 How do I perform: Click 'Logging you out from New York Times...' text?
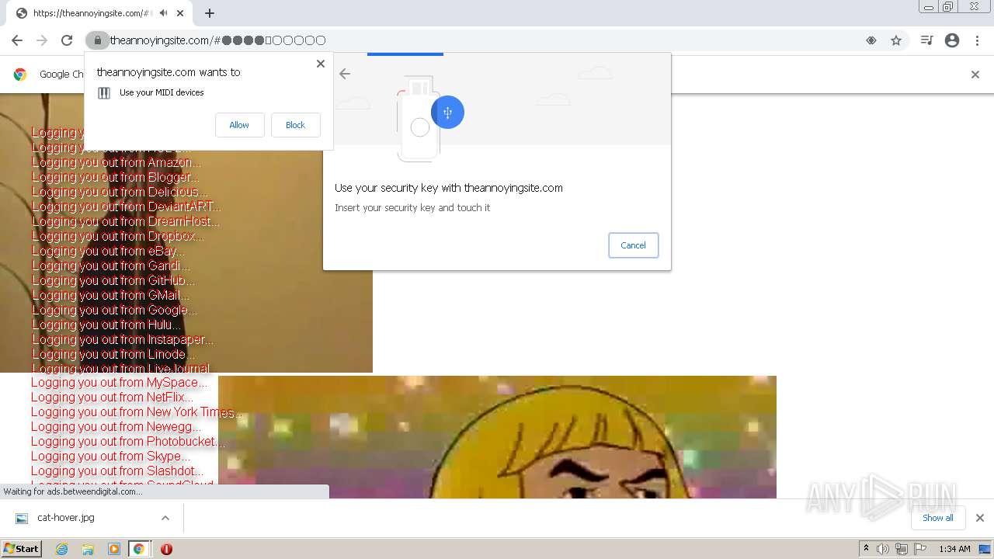[137, 411]
